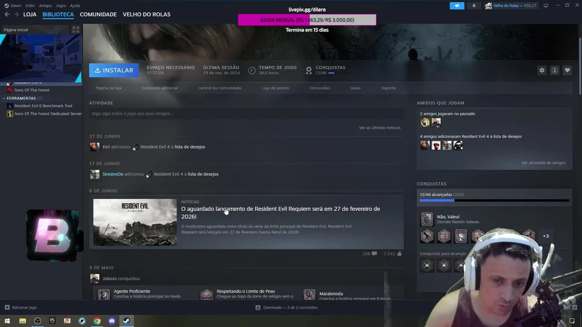Image resolution: width=582 pixels, height=327 pixels.
Task: Go to the Loja tab
Action: (30, 15)
